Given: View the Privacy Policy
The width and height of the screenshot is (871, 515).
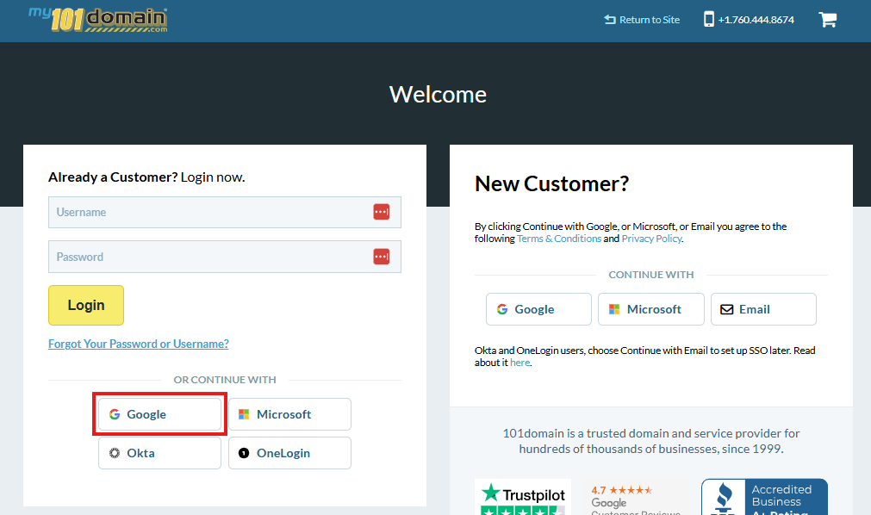Looking at the screenshot, I should click(651, 238).
